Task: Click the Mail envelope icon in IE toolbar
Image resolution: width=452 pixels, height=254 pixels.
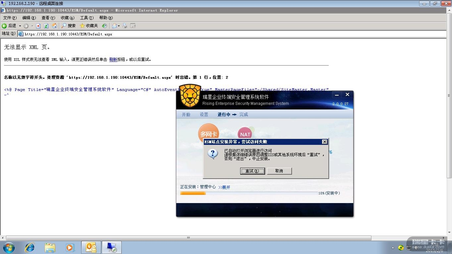Action: coord(114,26)
